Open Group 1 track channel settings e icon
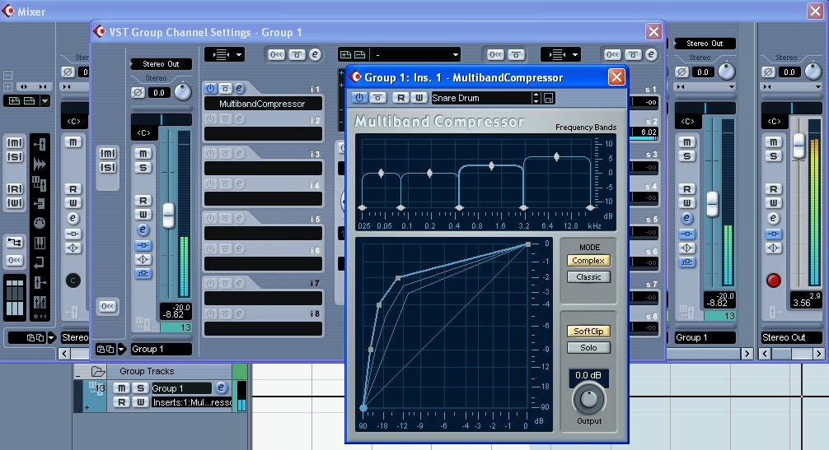 221,387
